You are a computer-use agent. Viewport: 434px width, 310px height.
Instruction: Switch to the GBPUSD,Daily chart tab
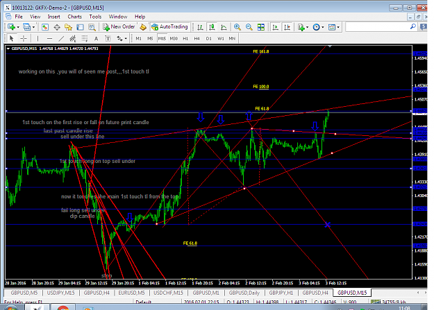pos(244,293)
